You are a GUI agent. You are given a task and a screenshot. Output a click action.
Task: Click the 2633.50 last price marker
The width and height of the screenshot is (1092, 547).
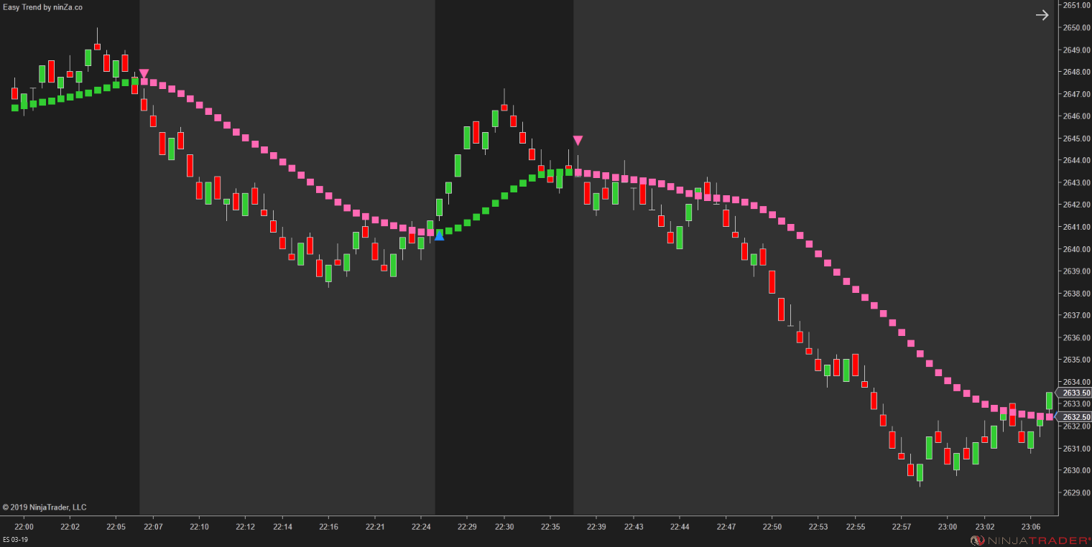(1075, 393)
